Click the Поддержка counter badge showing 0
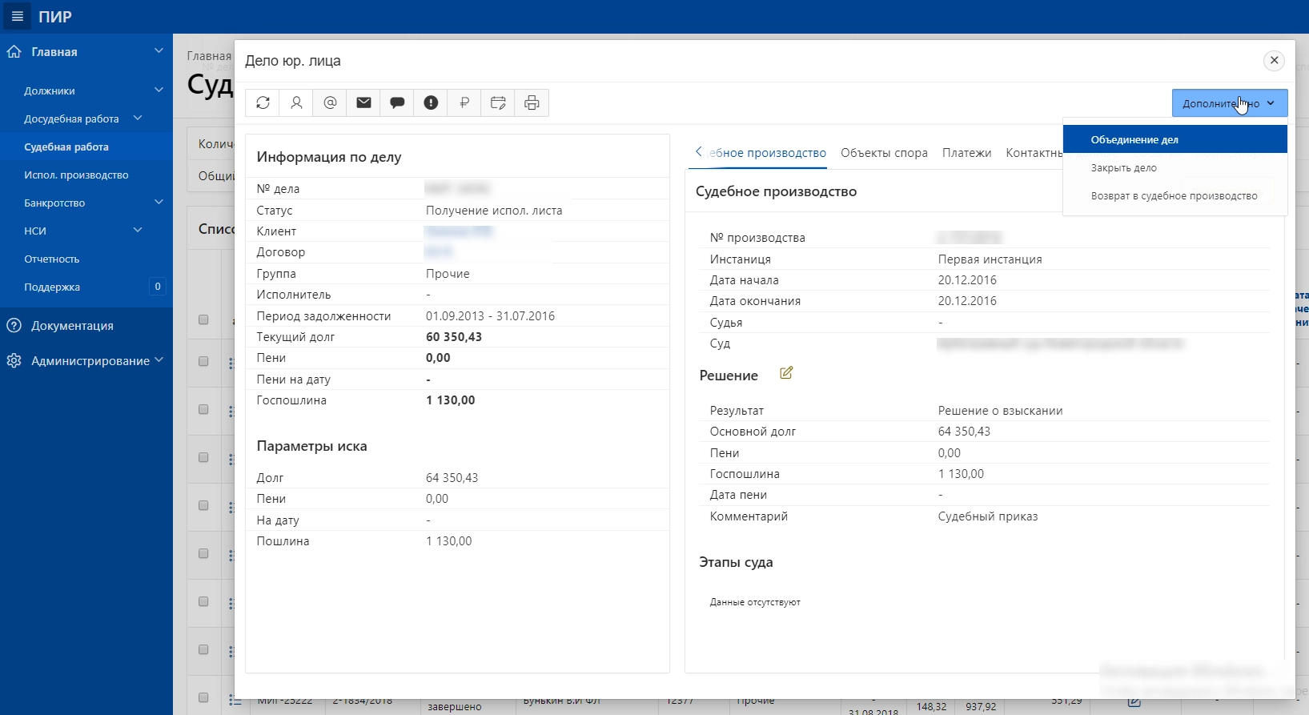Image resolution: width=1309 pixels, height=715 pixels. (158, 287)
